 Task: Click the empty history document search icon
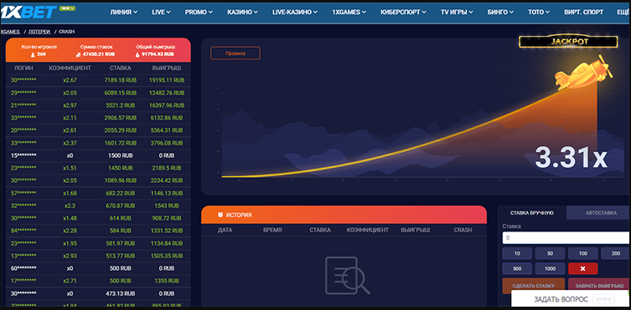(x=347, y=276)
